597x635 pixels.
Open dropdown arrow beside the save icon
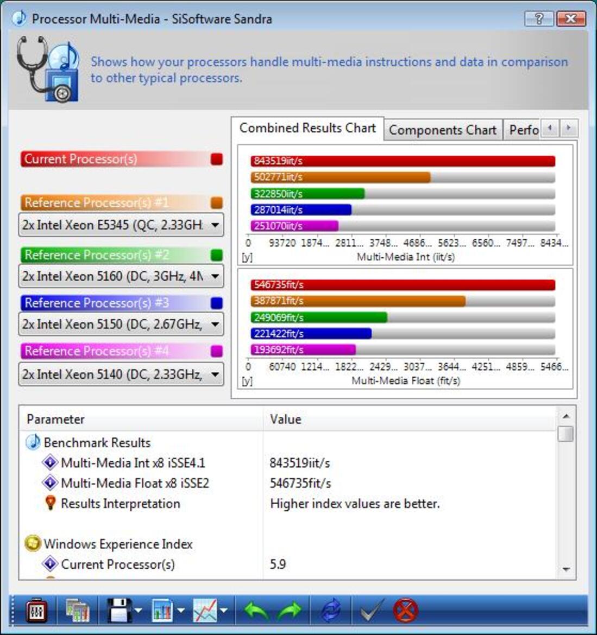138,610
